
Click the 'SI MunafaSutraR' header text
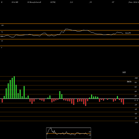(34, 2)
